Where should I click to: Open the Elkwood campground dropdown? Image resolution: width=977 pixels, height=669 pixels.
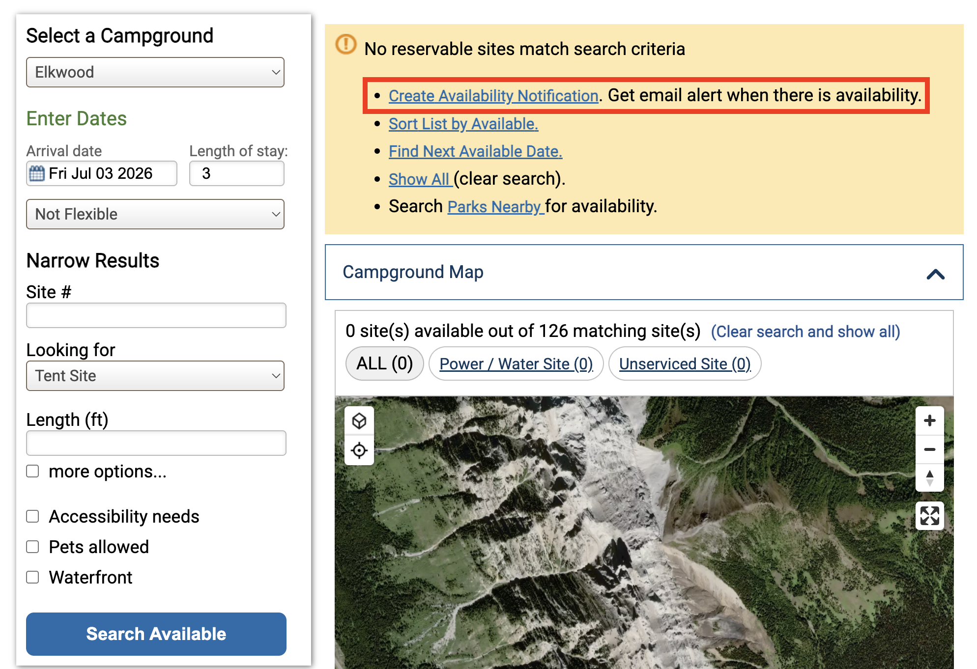[155, 72]
